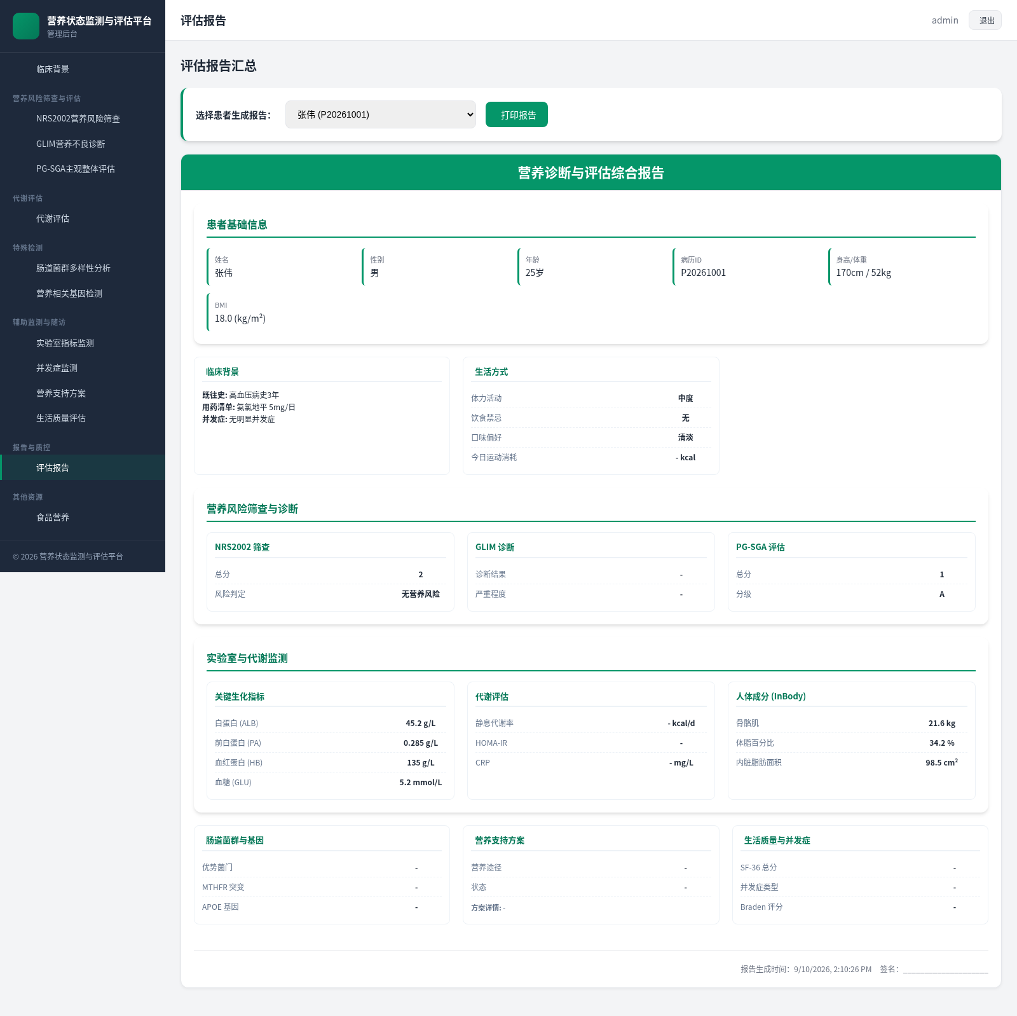The width and height of the screenshot is (1017, 1016).
Task: Open 食品营养 under other resources
Action: pyautogui.click(x=83, y=517)
